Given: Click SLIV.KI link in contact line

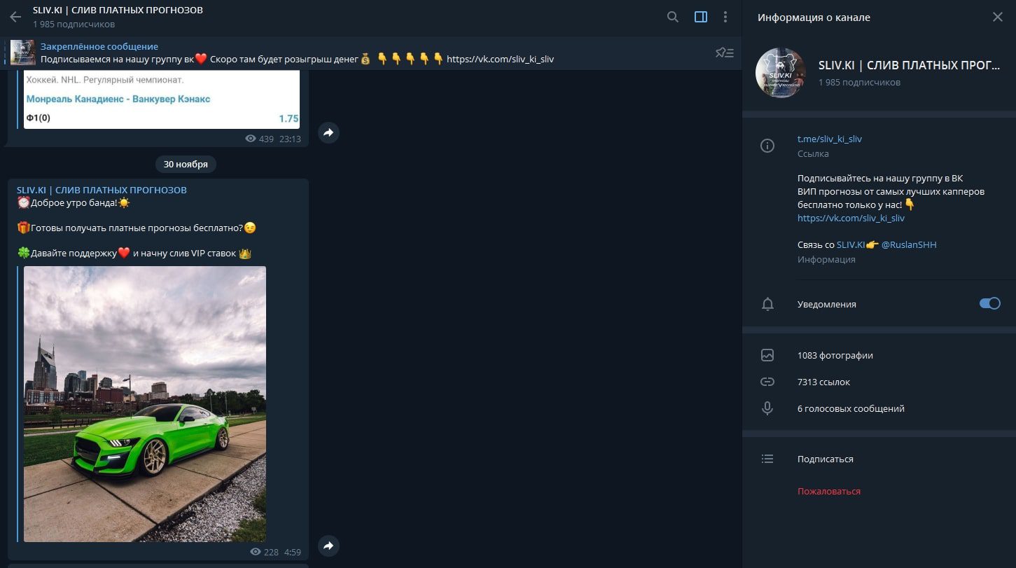Looking at the screenshot, I should click(851, 244).
